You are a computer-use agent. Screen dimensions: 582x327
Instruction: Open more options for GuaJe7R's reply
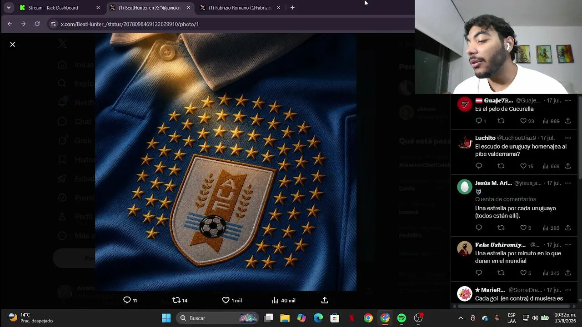[568, 100]
